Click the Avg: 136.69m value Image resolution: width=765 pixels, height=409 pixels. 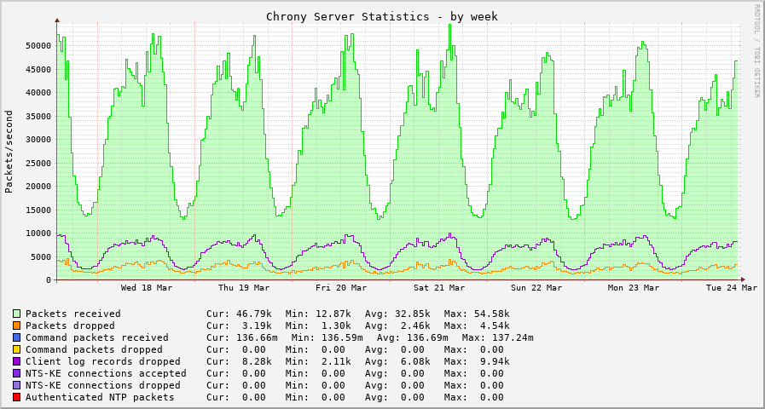pos(413,337)
